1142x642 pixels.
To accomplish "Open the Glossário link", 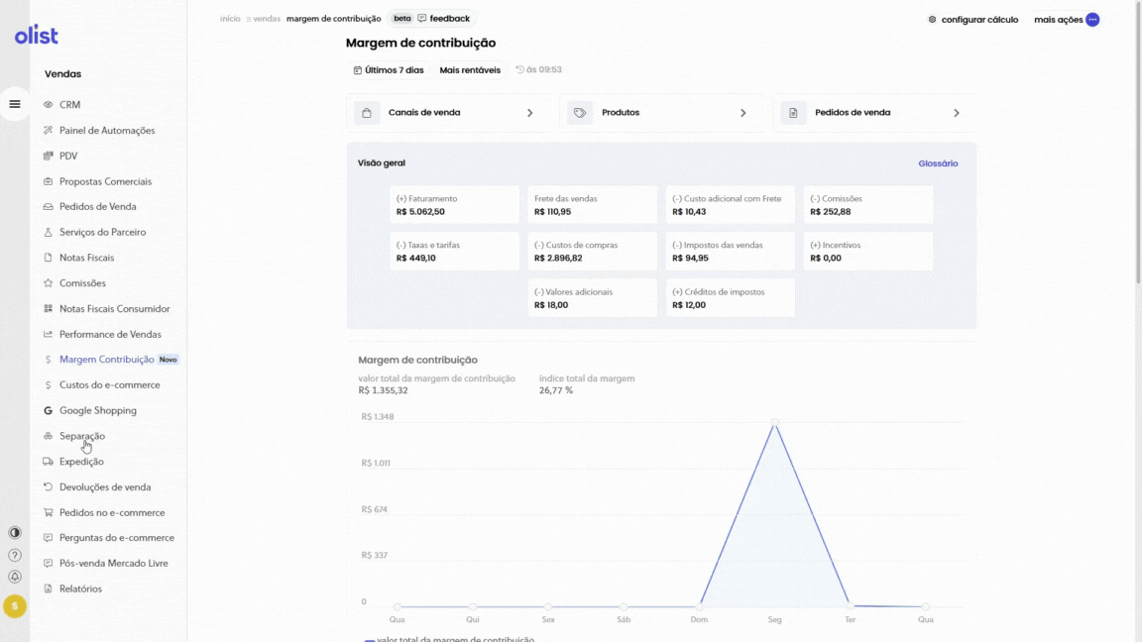I will [938, 163].
